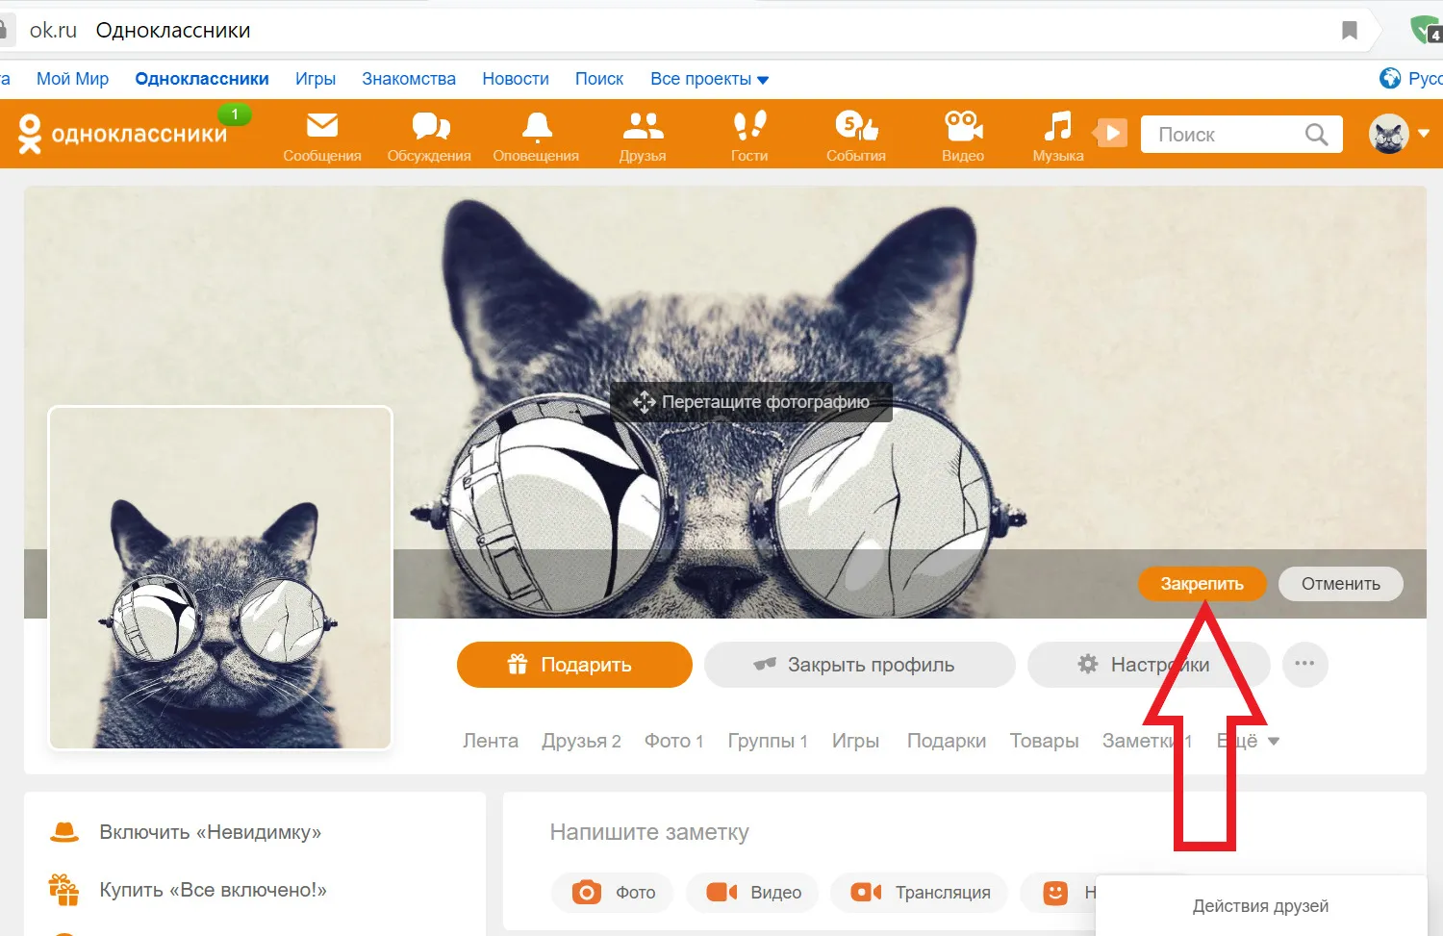This screenshot has width=1443, height=936.
Task: Open Одноклассники link in top bar
Action: (202, 79)
